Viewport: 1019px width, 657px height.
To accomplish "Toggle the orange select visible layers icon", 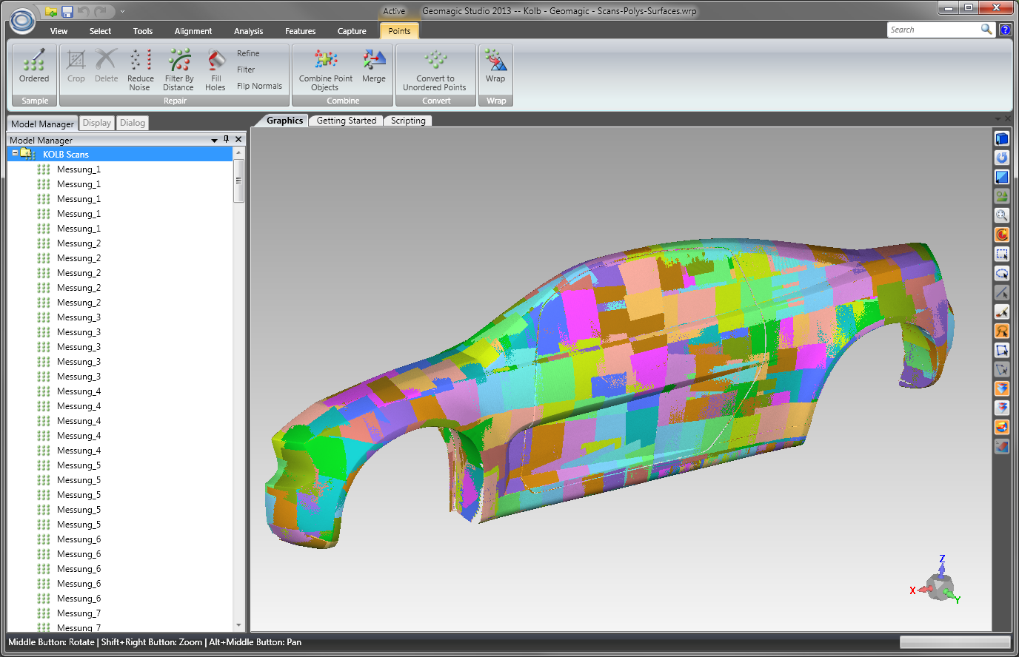I will pyautogui.click(x=1002, y=388).
